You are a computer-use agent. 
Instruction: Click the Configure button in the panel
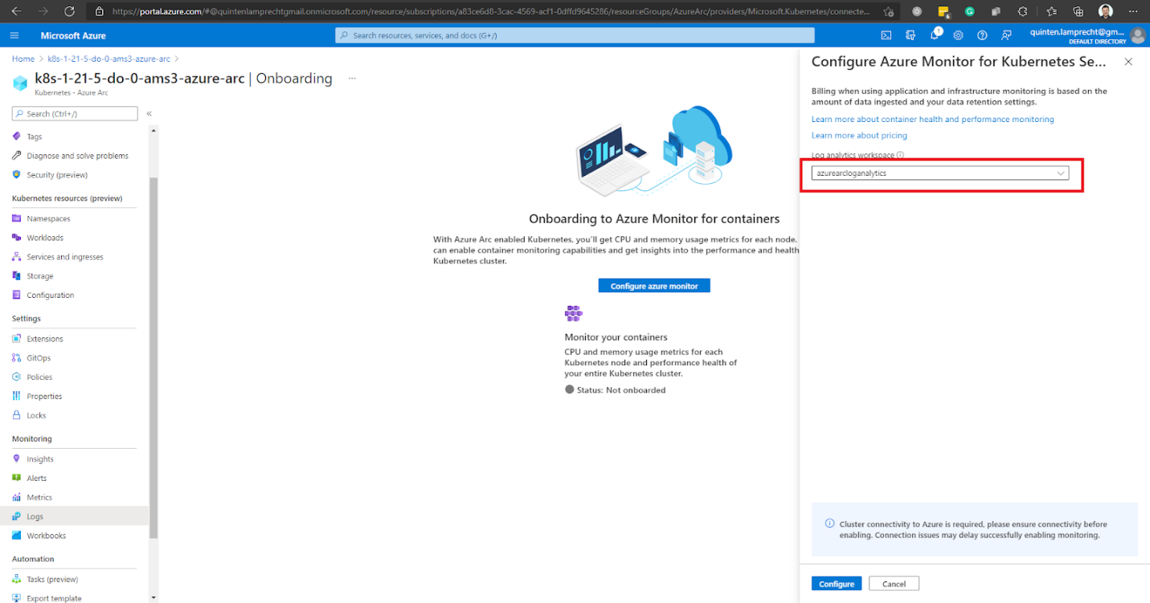837,584
